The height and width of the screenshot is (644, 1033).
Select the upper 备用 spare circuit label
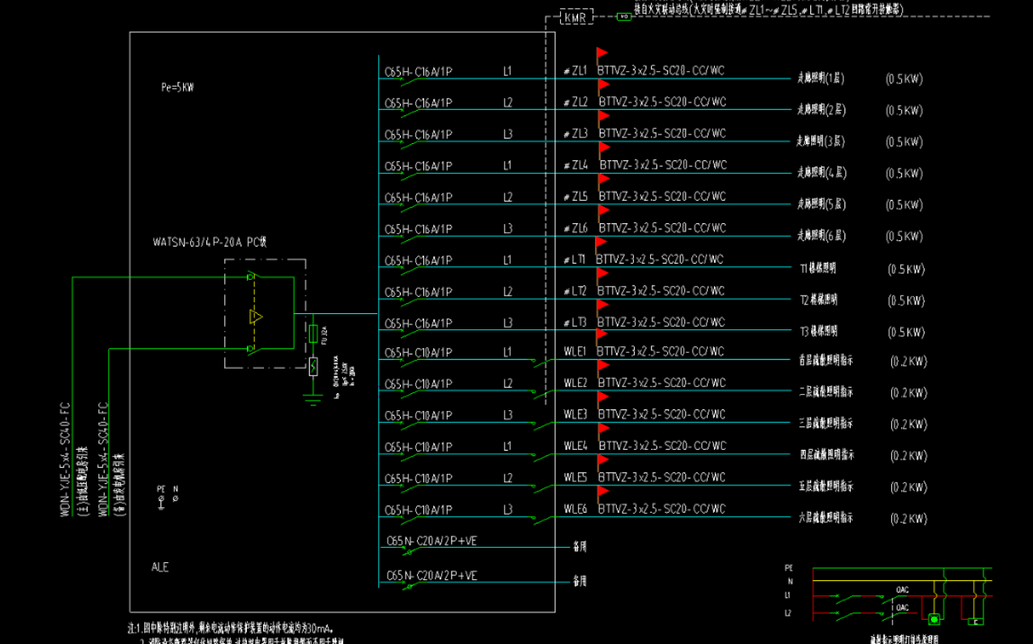coord(580,547)
